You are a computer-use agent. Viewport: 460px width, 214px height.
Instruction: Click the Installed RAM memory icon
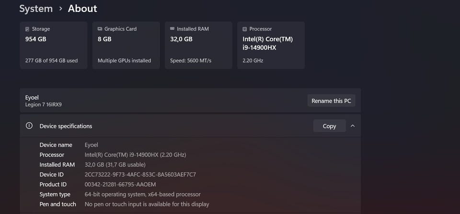[172, 29]
